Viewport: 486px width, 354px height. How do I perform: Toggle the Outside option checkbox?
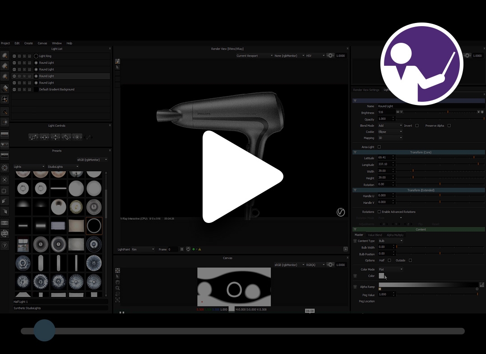tap(410, 260)
